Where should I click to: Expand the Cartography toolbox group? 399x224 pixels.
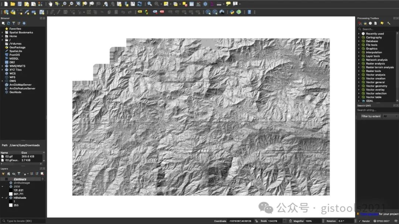pos(359,38)
